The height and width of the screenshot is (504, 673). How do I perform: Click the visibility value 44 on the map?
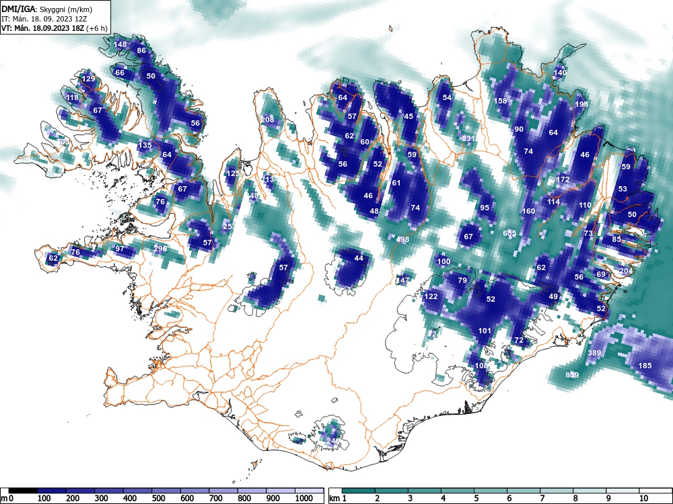coord(359,259)
